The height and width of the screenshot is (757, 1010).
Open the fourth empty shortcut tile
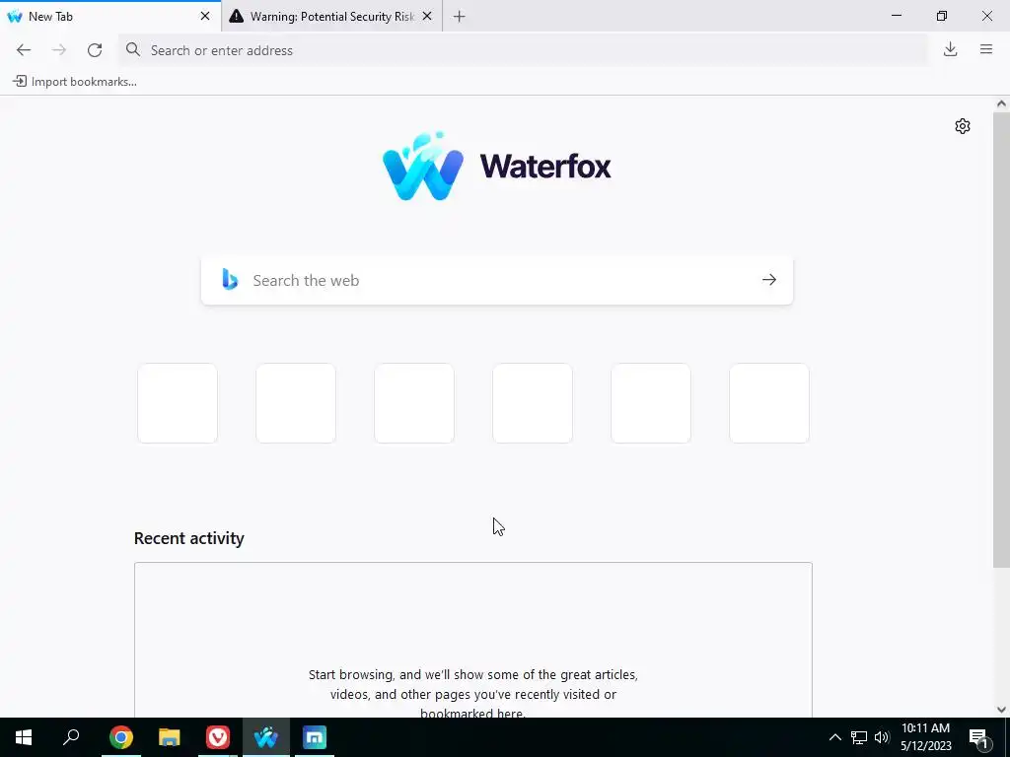533,403
